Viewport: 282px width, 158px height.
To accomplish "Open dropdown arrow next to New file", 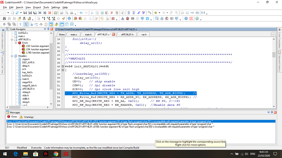I will click(x=8, y=13).
